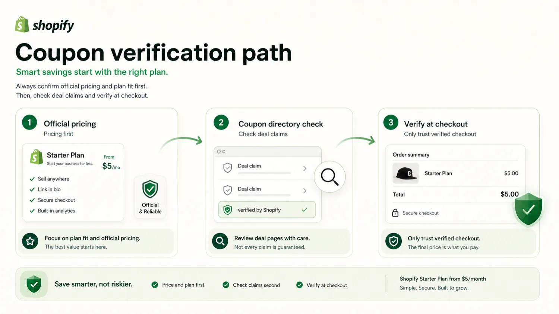Expand the second Deal claim chevron
Screen dimensions: 559x314
click(x=304, y=191)
